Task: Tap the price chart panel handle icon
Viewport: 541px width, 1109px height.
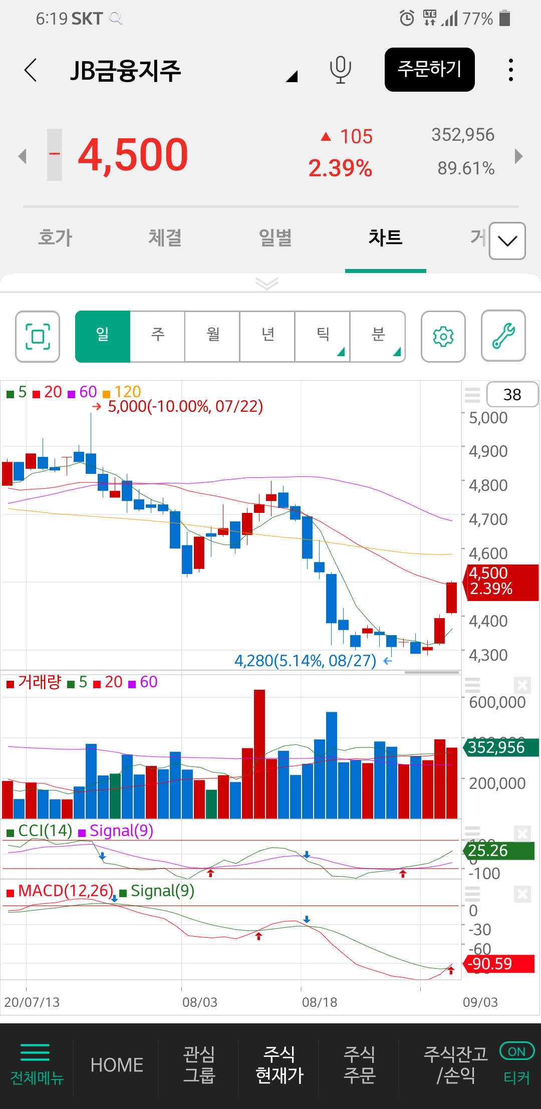Action: click(x=472, y=395)
